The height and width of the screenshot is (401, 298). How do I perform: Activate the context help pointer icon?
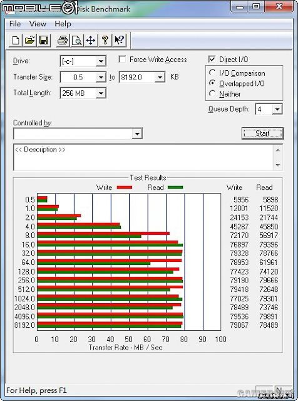(119, 40)
